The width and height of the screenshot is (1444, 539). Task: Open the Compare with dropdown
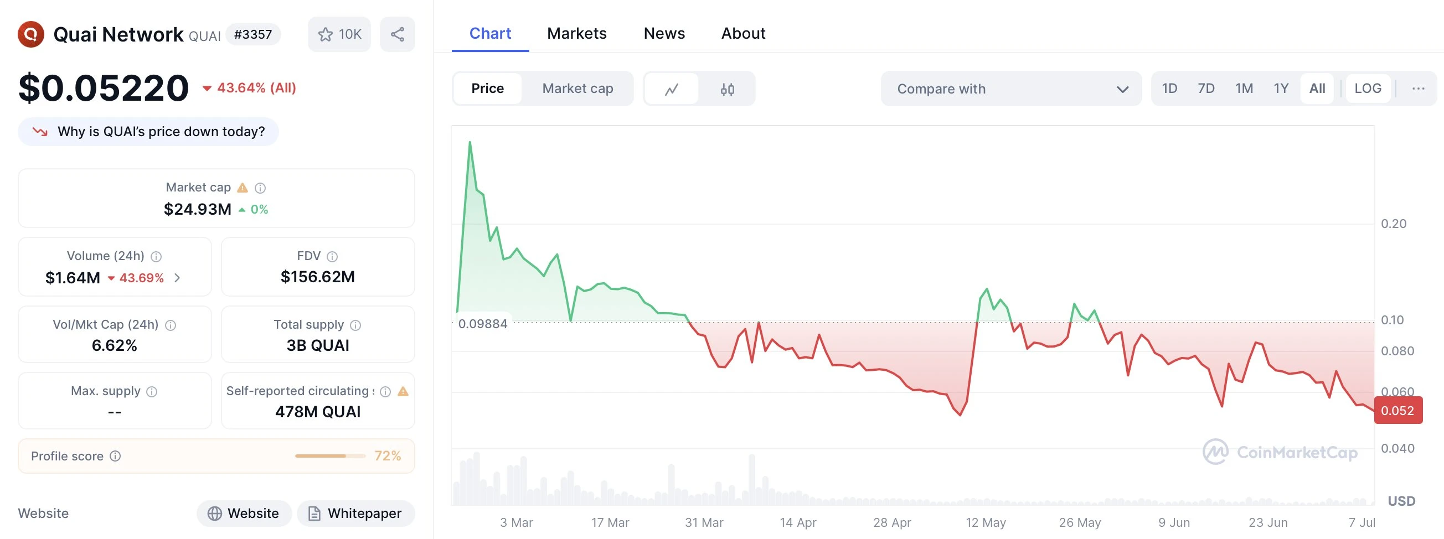[1010, 89]
